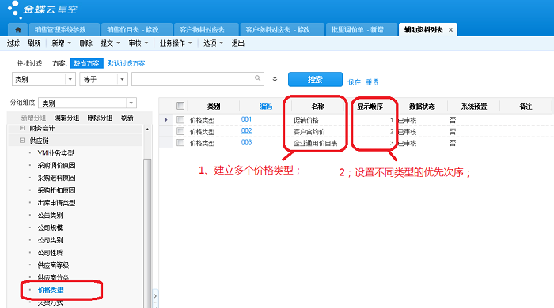Click 刷新 in the group panel
Image resolution: width=554 pixels, height=308 pixels.
[x=127, y=118]
